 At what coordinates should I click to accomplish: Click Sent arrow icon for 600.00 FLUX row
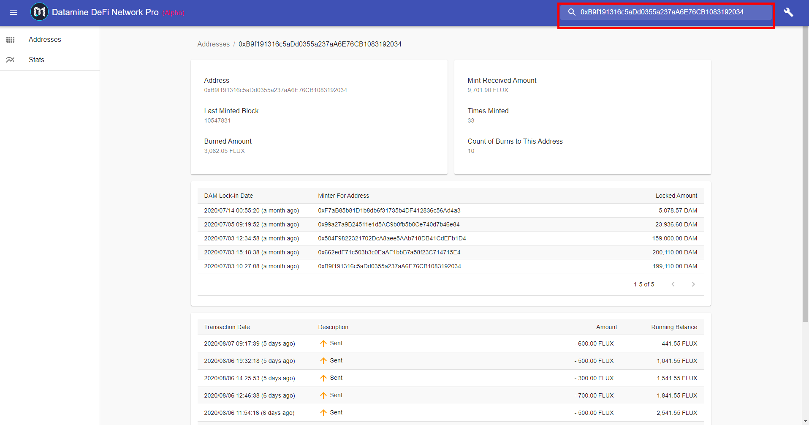[323, 343]
